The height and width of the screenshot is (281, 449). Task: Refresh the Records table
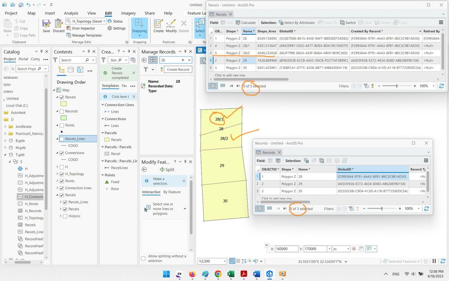tap(427, 208)
